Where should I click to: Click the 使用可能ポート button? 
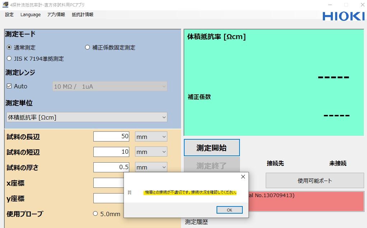pyautogui.click(x=315, y=180)
